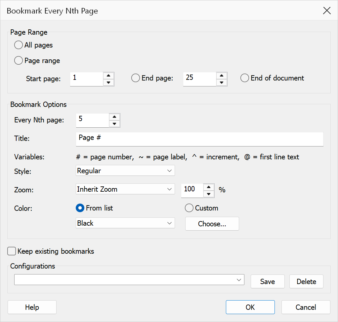This screenshot has height=322, width=338.
Task: Decrease the Start page value with down arrow
Action: (x=108, y=82)
